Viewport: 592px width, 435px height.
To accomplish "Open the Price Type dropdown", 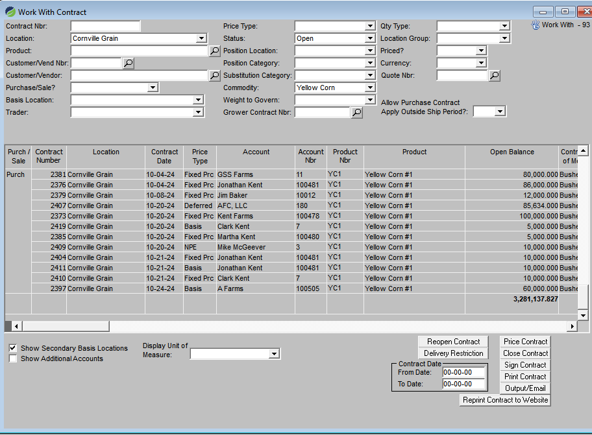I will click(x=370, y=26).
